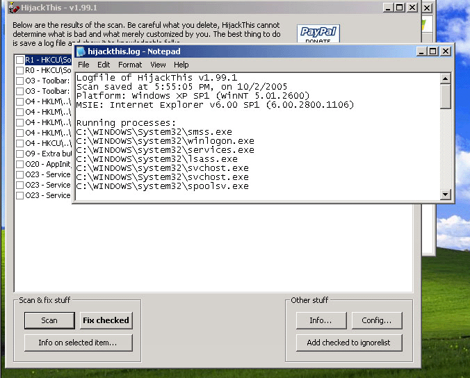The height and width of the screenshot is (378, 470).
Task: Click Add checked to ignorelist button
Action: tap(349, 343)
